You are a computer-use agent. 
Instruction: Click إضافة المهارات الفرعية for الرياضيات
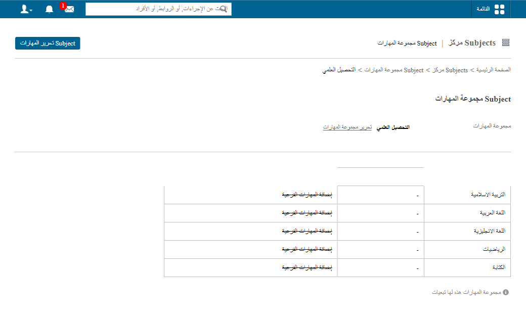[307, 249]
